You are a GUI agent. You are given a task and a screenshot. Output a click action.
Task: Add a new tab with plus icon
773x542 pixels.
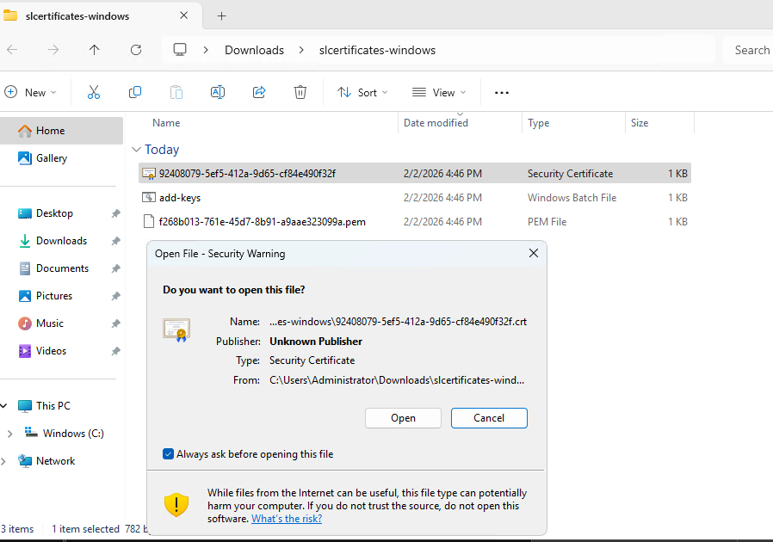point(222,16)
